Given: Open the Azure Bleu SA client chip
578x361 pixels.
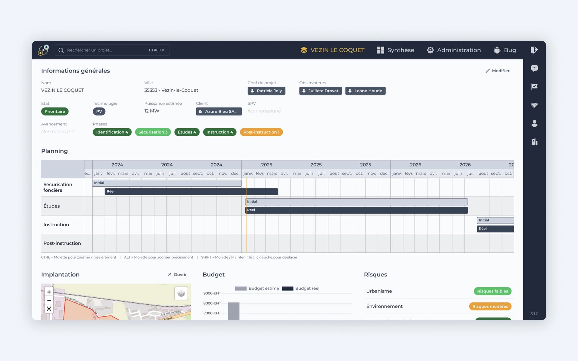Looking at the screenshot, I should (219, 111).
